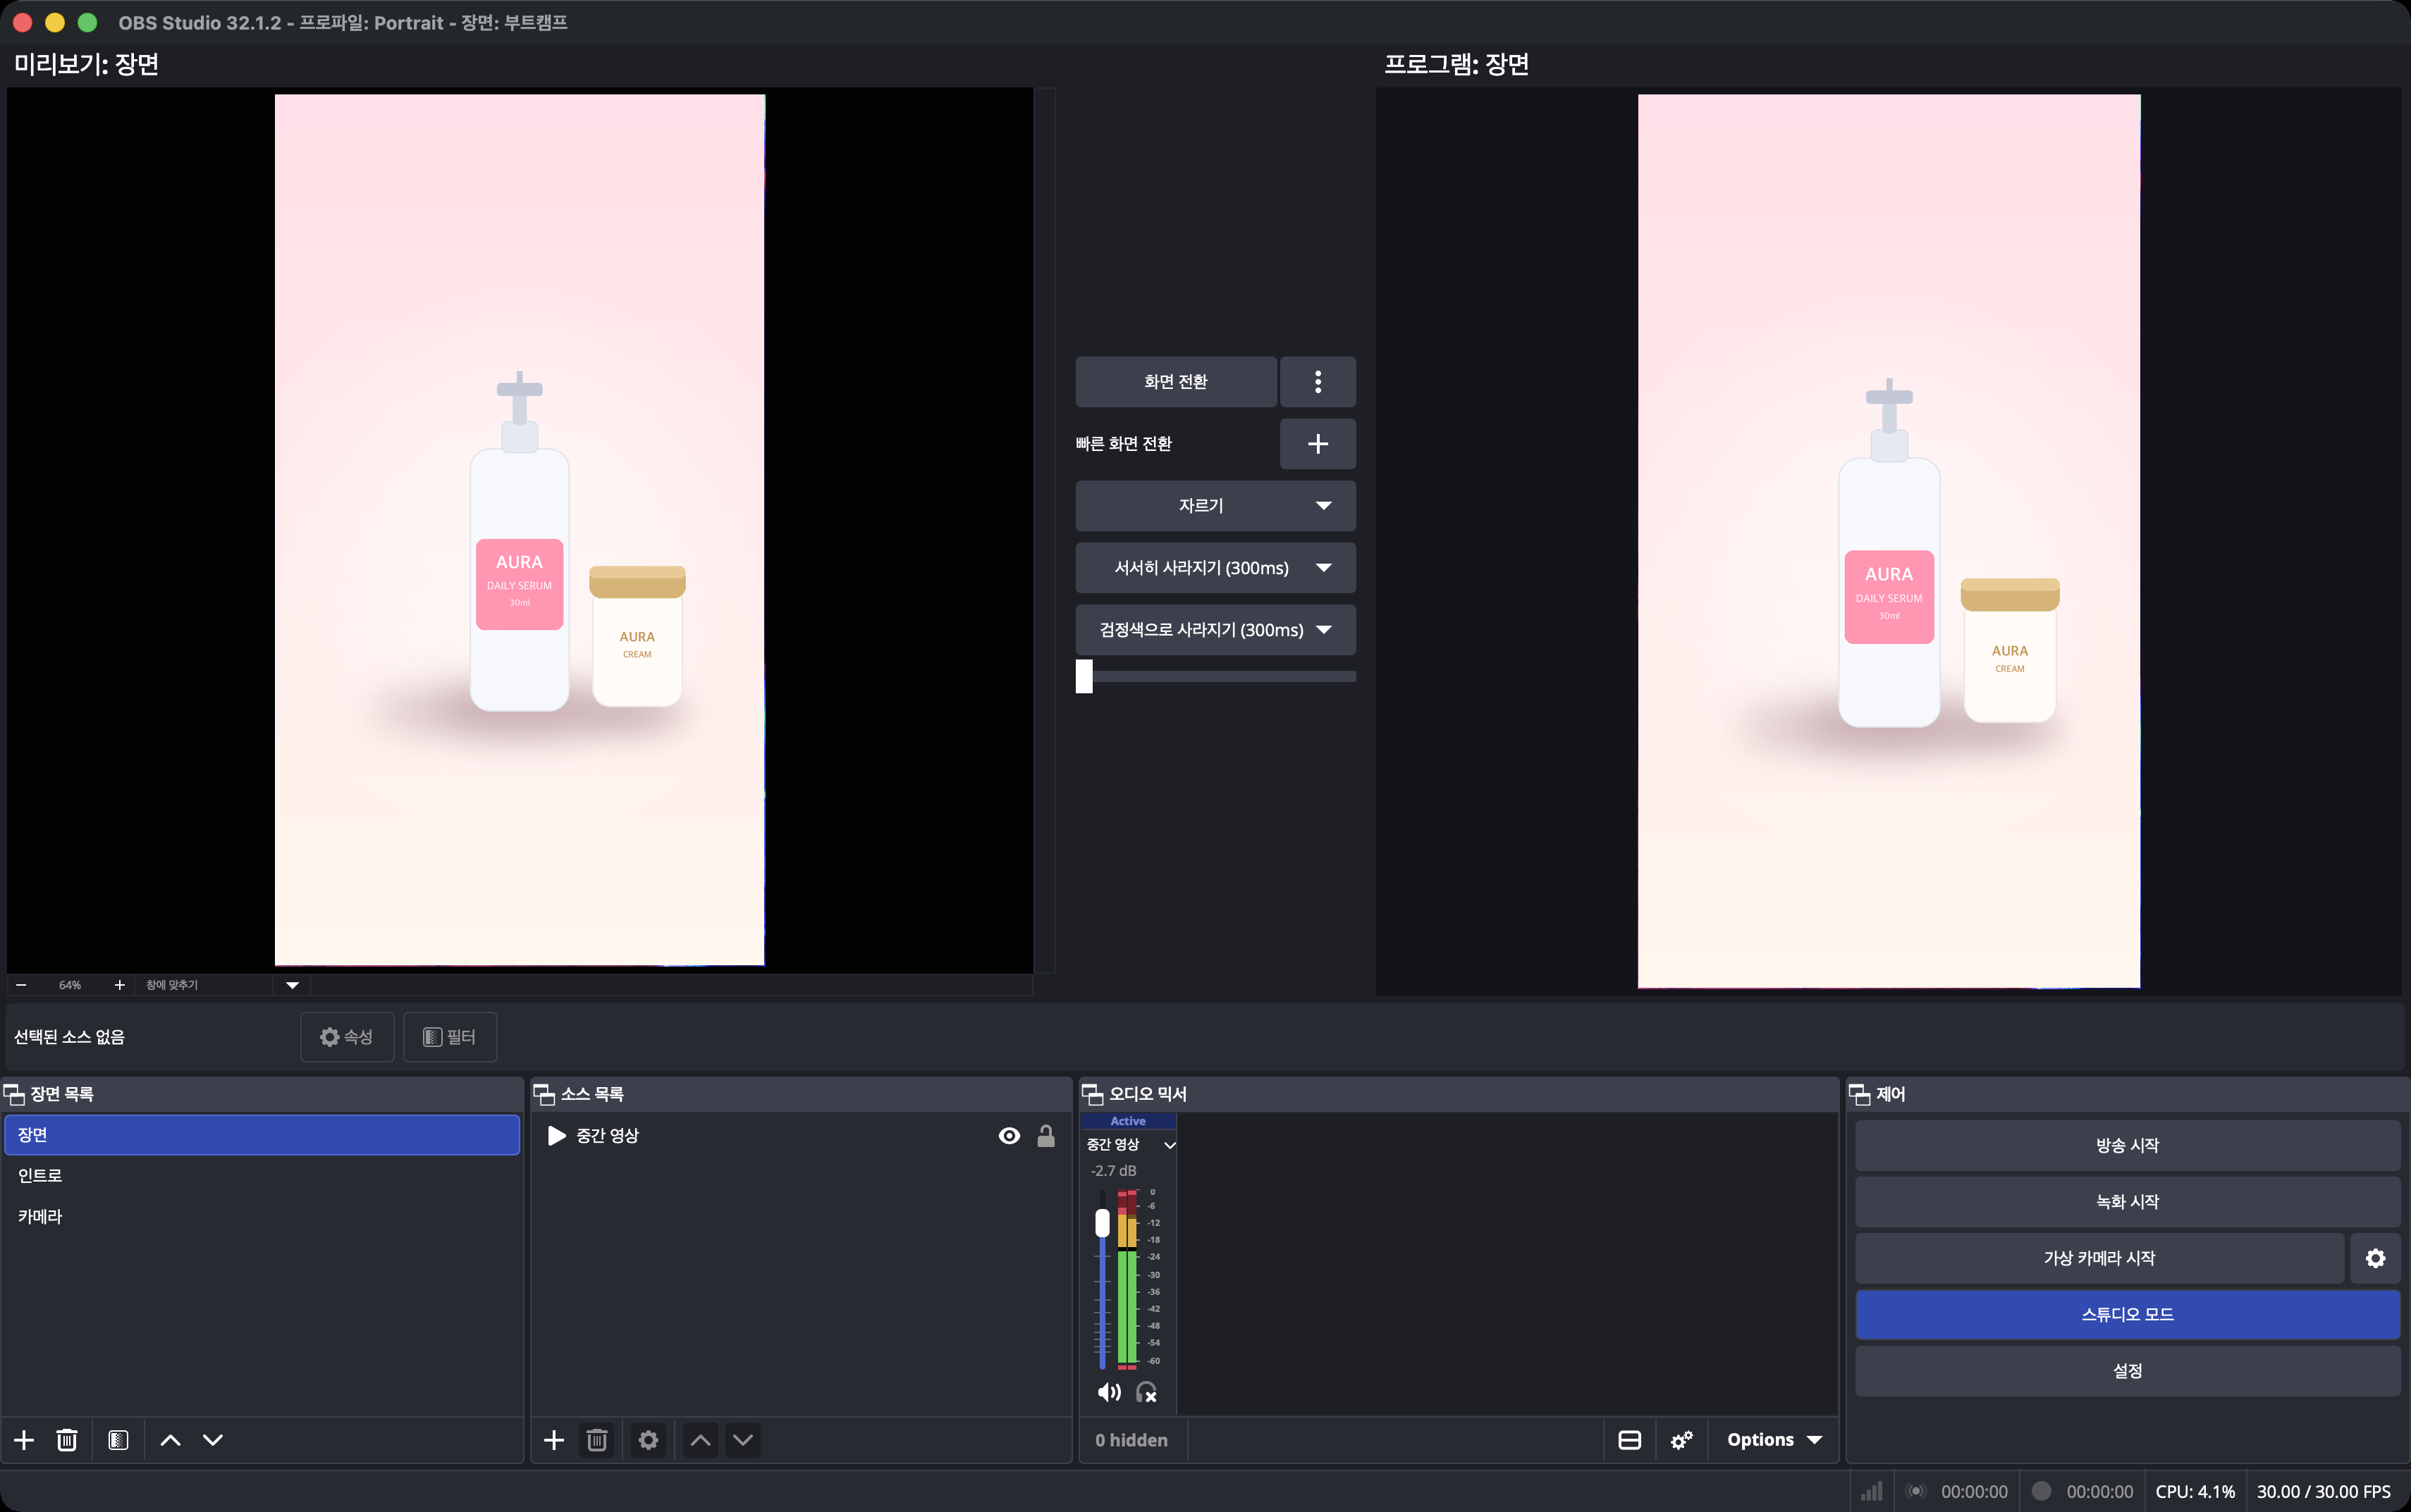Open audio mixer layout toggle icon
Screen dimensions: 2411x1512
pyautogui.click(x=1630, y=1440)
